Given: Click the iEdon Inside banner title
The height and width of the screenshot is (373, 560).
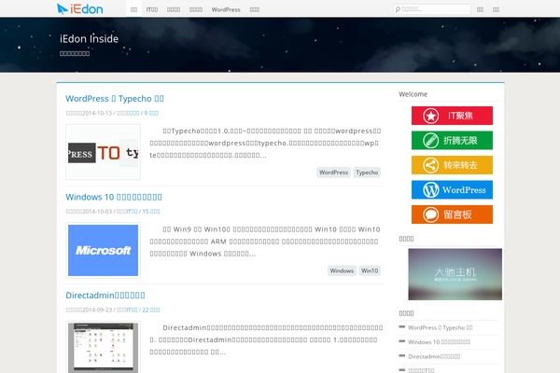Looking at the screenshot, I should 89,38.
